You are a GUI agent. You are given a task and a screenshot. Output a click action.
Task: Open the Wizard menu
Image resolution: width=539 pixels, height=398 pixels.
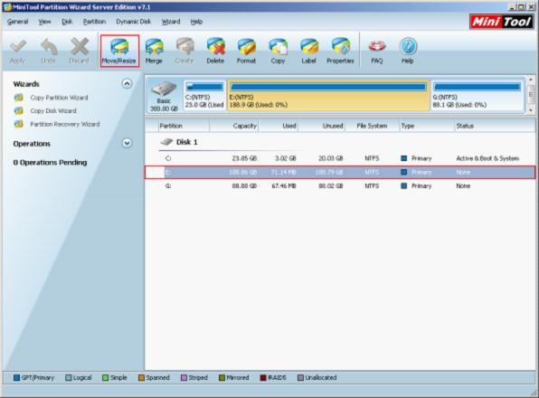(x=171, y=22)
